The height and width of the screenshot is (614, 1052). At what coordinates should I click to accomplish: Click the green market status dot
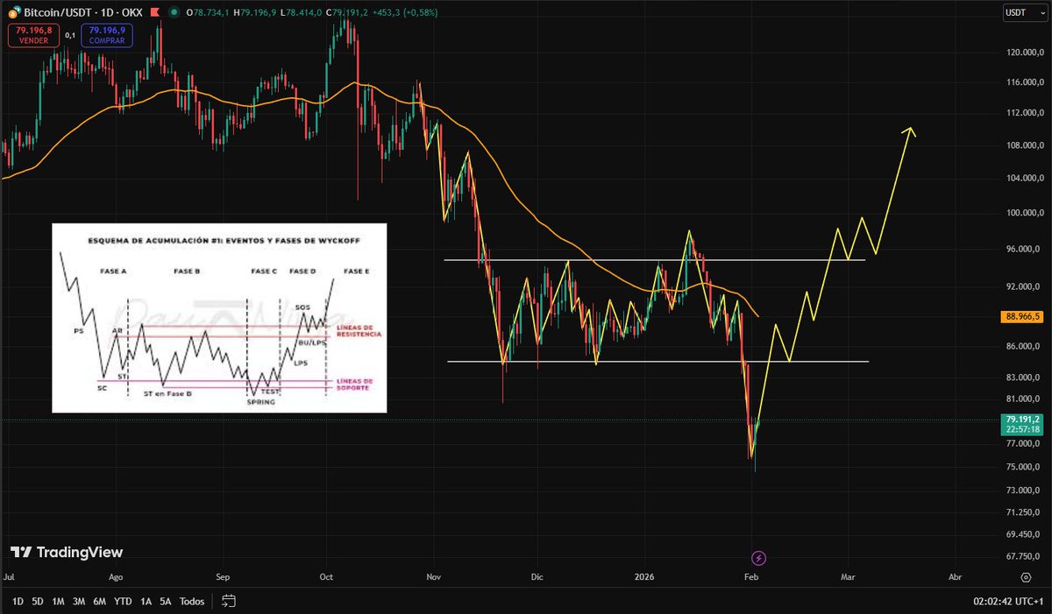(x=174, y=12)
